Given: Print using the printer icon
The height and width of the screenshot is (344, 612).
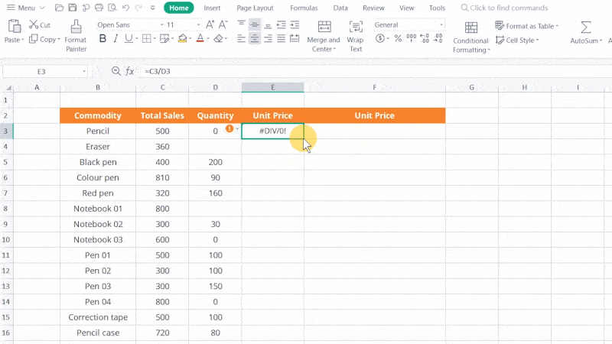Looking at the screenshot, I should point(99,8).
